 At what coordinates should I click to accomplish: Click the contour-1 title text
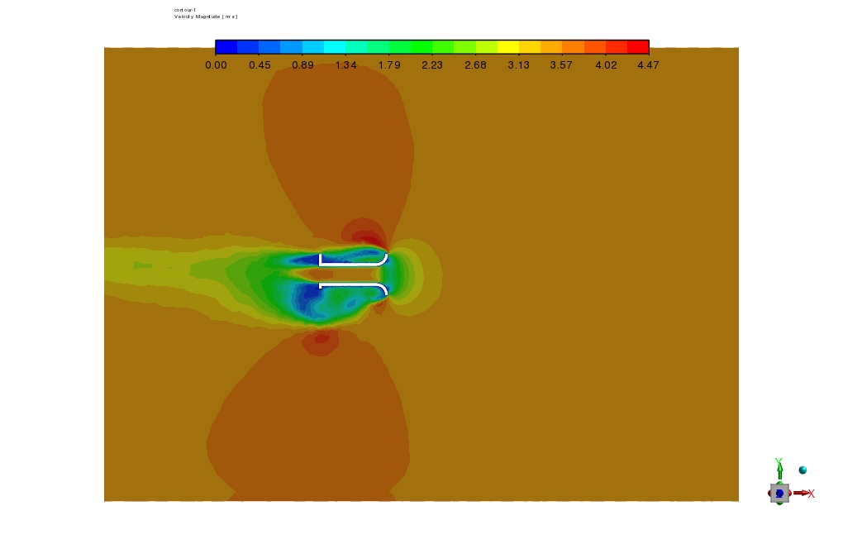point(184,10)
